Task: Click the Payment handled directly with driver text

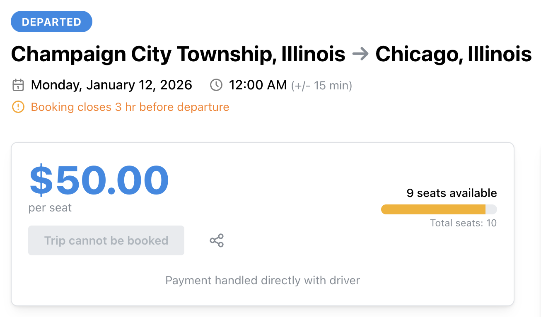Action: (x=263, y=281)
